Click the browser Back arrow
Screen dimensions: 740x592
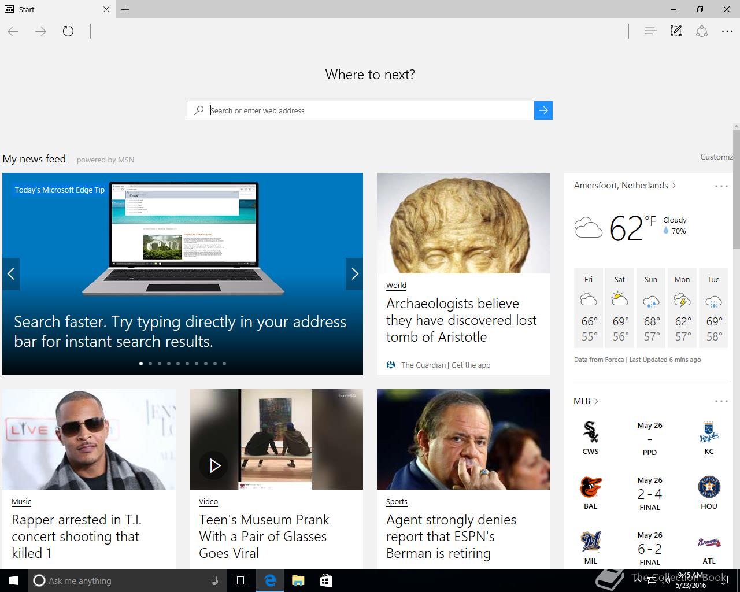pyautogui.click(x=13, y=31)
